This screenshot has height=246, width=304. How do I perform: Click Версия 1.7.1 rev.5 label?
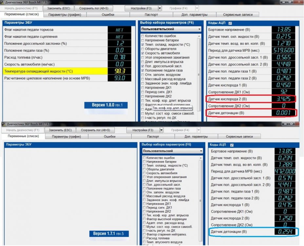(x=109, y=234)
